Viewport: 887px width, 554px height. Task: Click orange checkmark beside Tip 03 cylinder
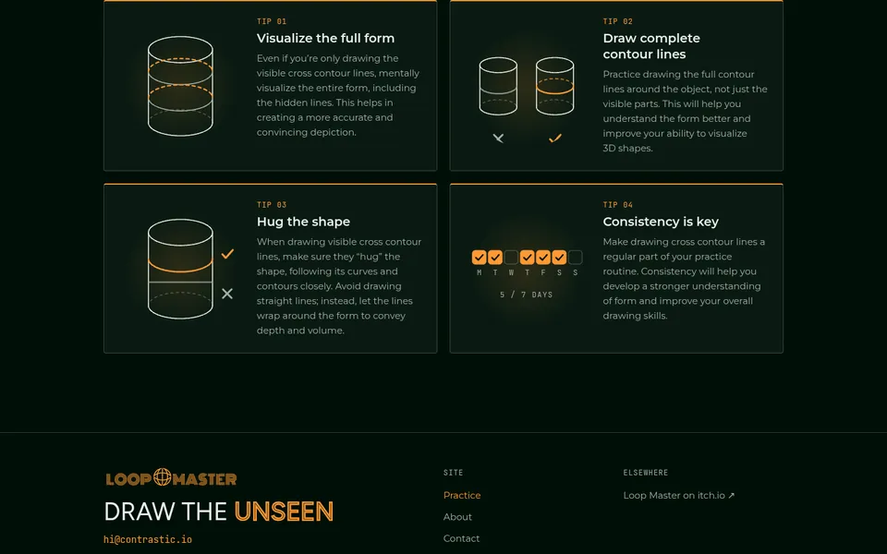coord(227,254)
